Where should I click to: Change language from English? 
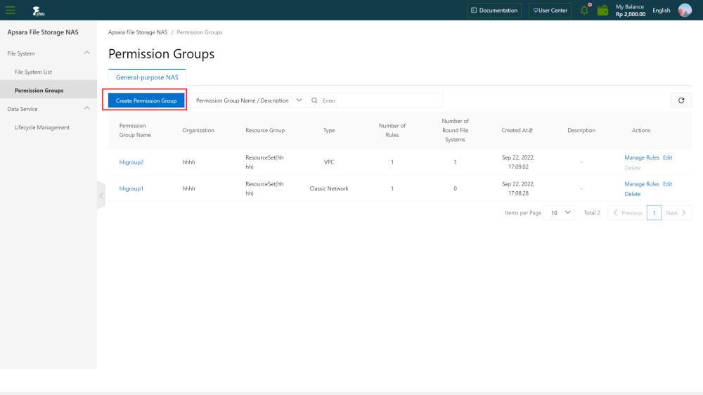pos(662,10)
